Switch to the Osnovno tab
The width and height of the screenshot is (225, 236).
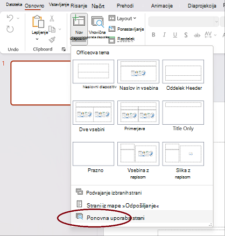click(x=34, y=6)
